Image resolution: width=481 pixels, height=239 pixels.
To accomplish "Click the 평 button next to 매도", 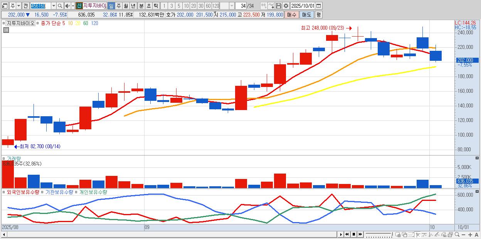I will coord(318,15).
